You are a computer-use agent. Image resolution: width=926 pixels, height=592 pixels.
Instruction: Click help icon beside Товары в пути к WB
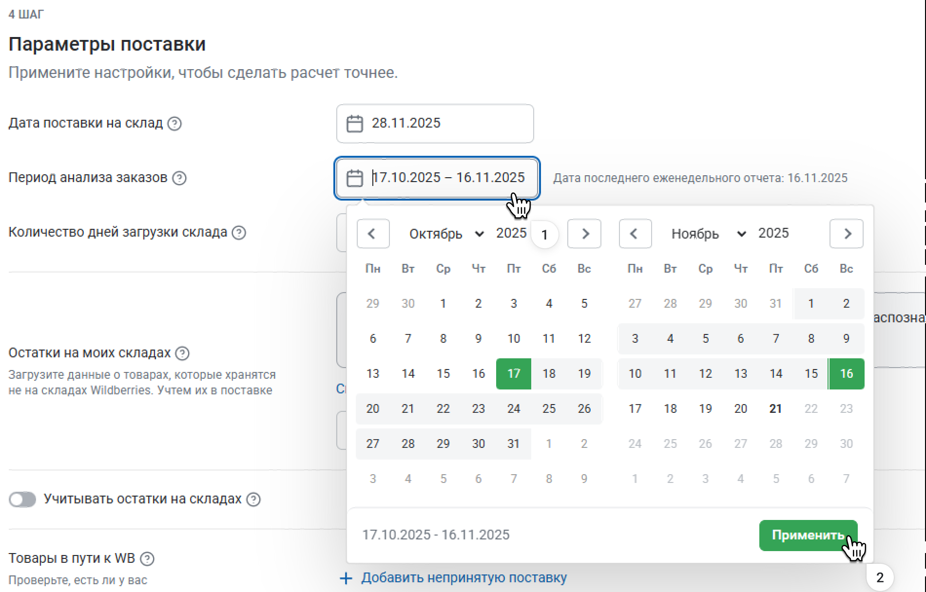[147, 559]
